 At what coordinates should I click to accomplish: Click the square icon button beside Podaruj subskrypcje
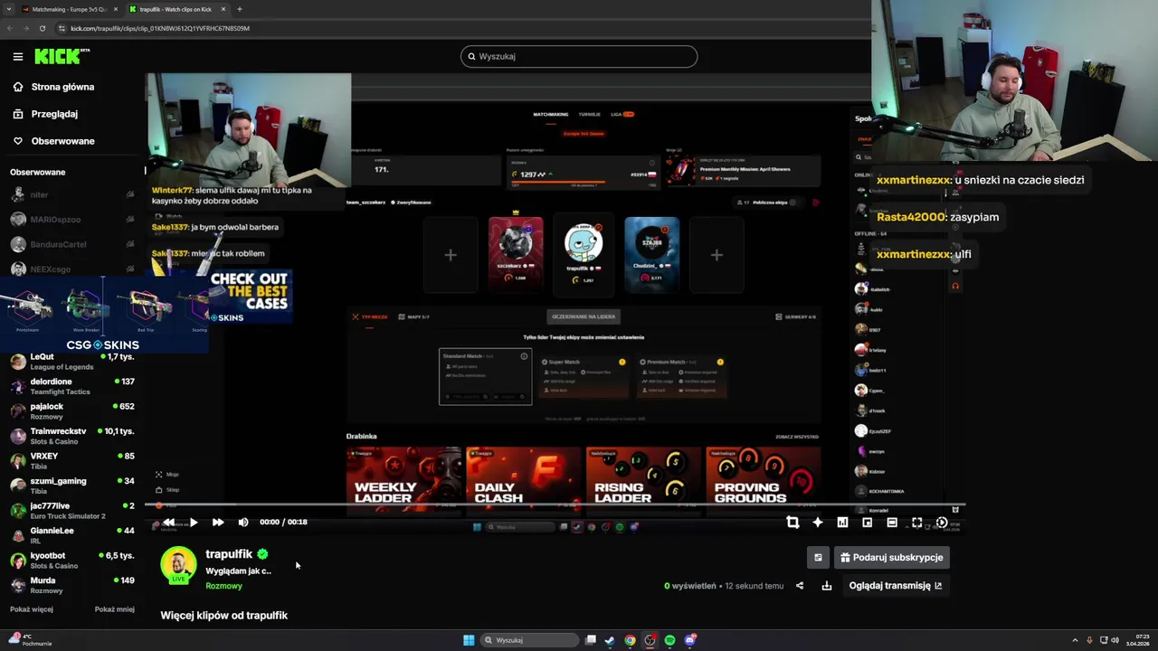click(x=818, y=558)
